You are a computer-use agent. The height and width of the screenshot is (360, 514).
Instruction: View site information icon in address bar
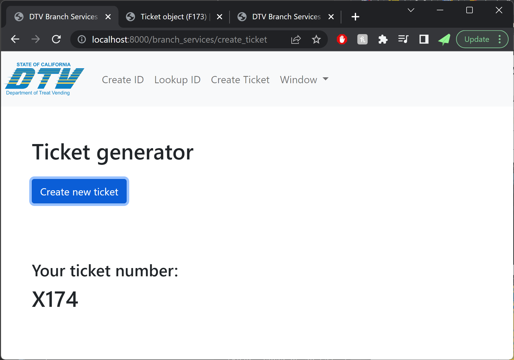click(82, 39)
